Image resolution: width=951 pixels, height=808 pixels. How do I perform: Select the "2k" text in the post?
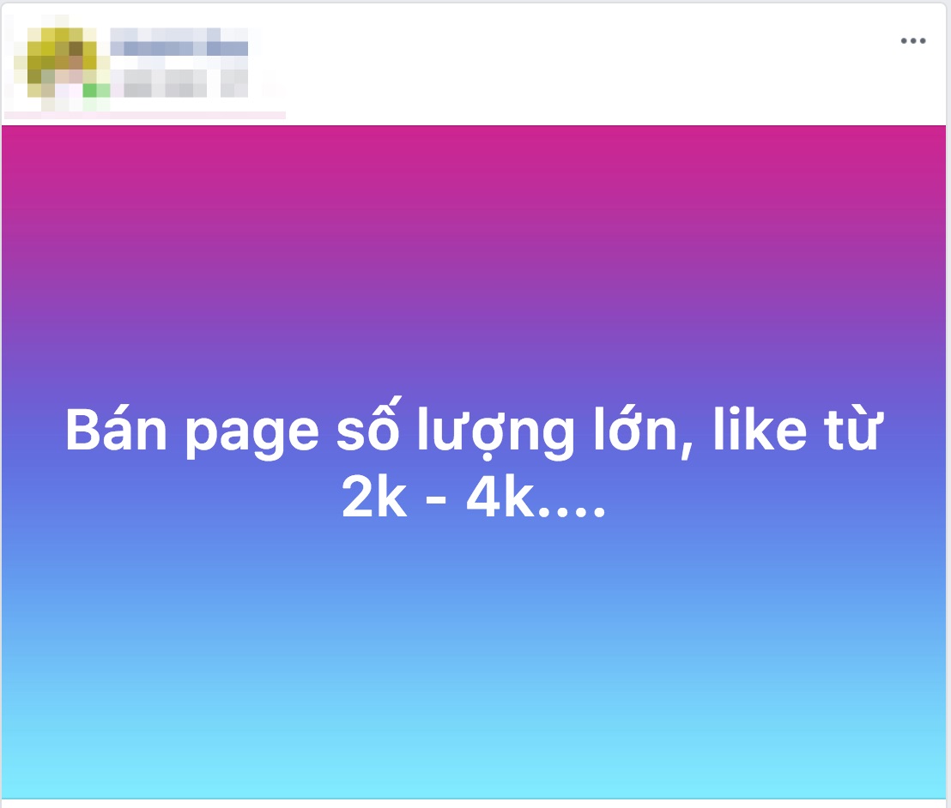[374, 497]
